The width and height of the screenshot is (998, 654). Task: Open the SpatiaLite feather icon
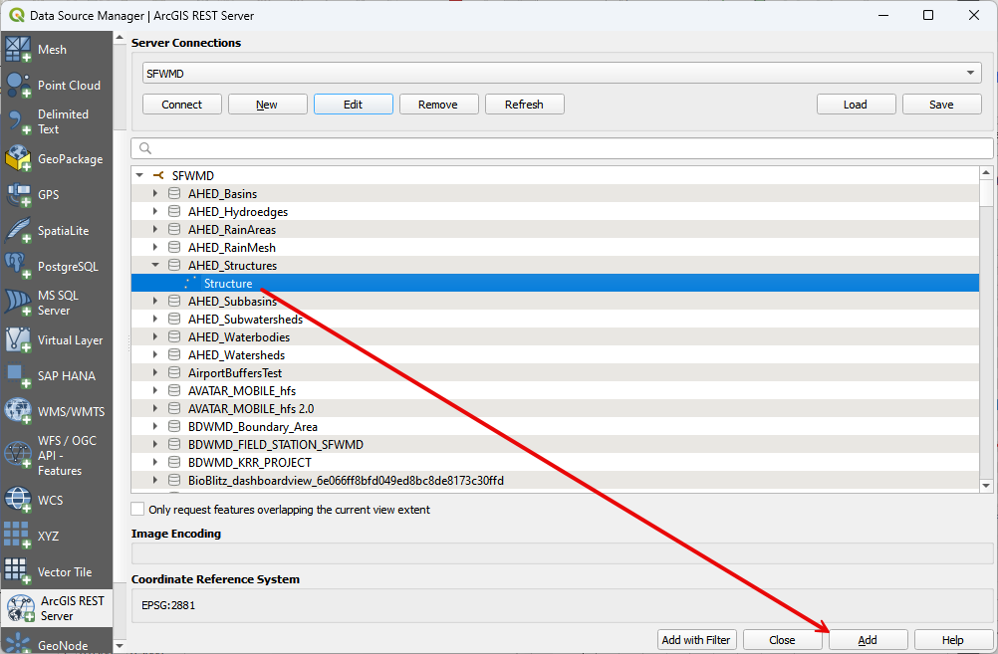(x=19, y=230)
